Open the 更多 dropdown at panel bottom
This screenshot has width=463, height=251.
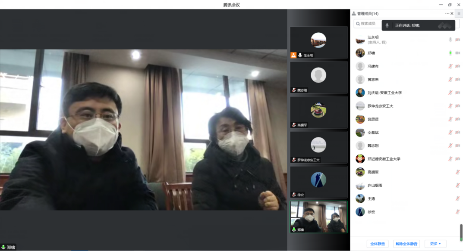pos(435,244)
